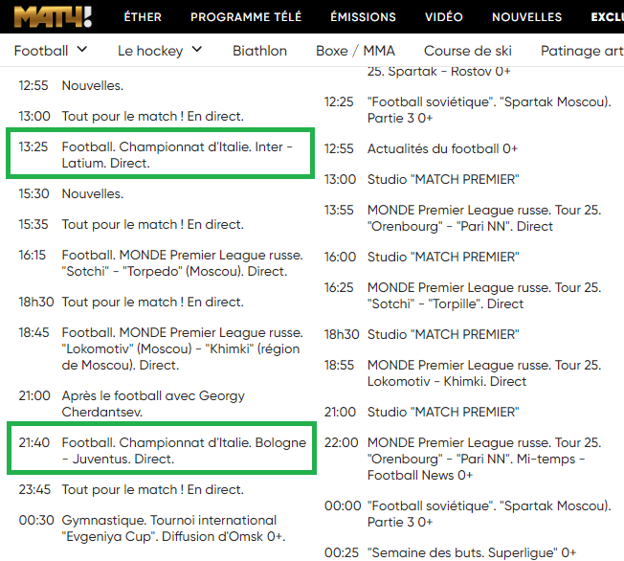Click the 15:30 Nouvelles listing
The image size is (624, 561).
point(71,194)
